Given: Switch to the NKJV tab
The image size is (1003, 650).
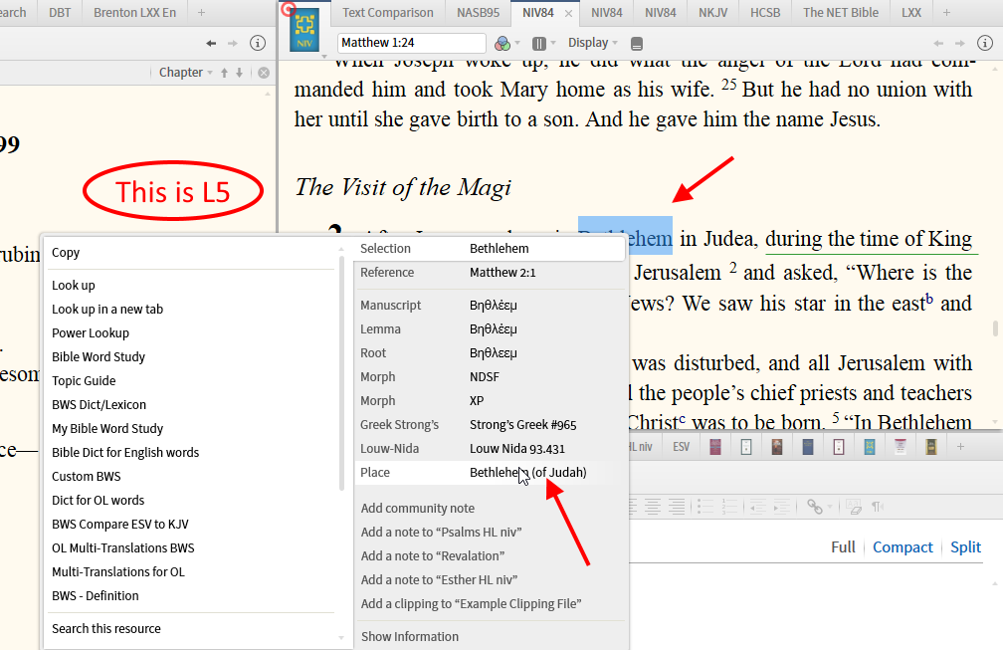Looking at the screenshot, I should click(713, 12).
